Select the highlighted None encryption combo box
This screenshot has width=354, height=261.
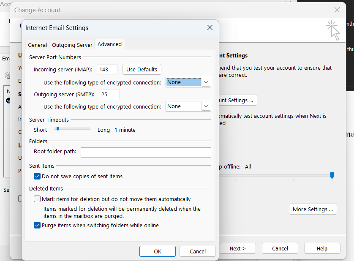coord(188,82)
